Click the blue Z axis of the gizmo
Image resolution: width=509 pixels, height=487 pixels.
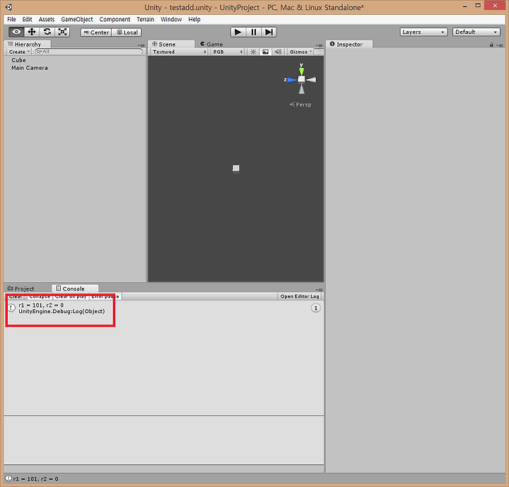click(292, 80)
